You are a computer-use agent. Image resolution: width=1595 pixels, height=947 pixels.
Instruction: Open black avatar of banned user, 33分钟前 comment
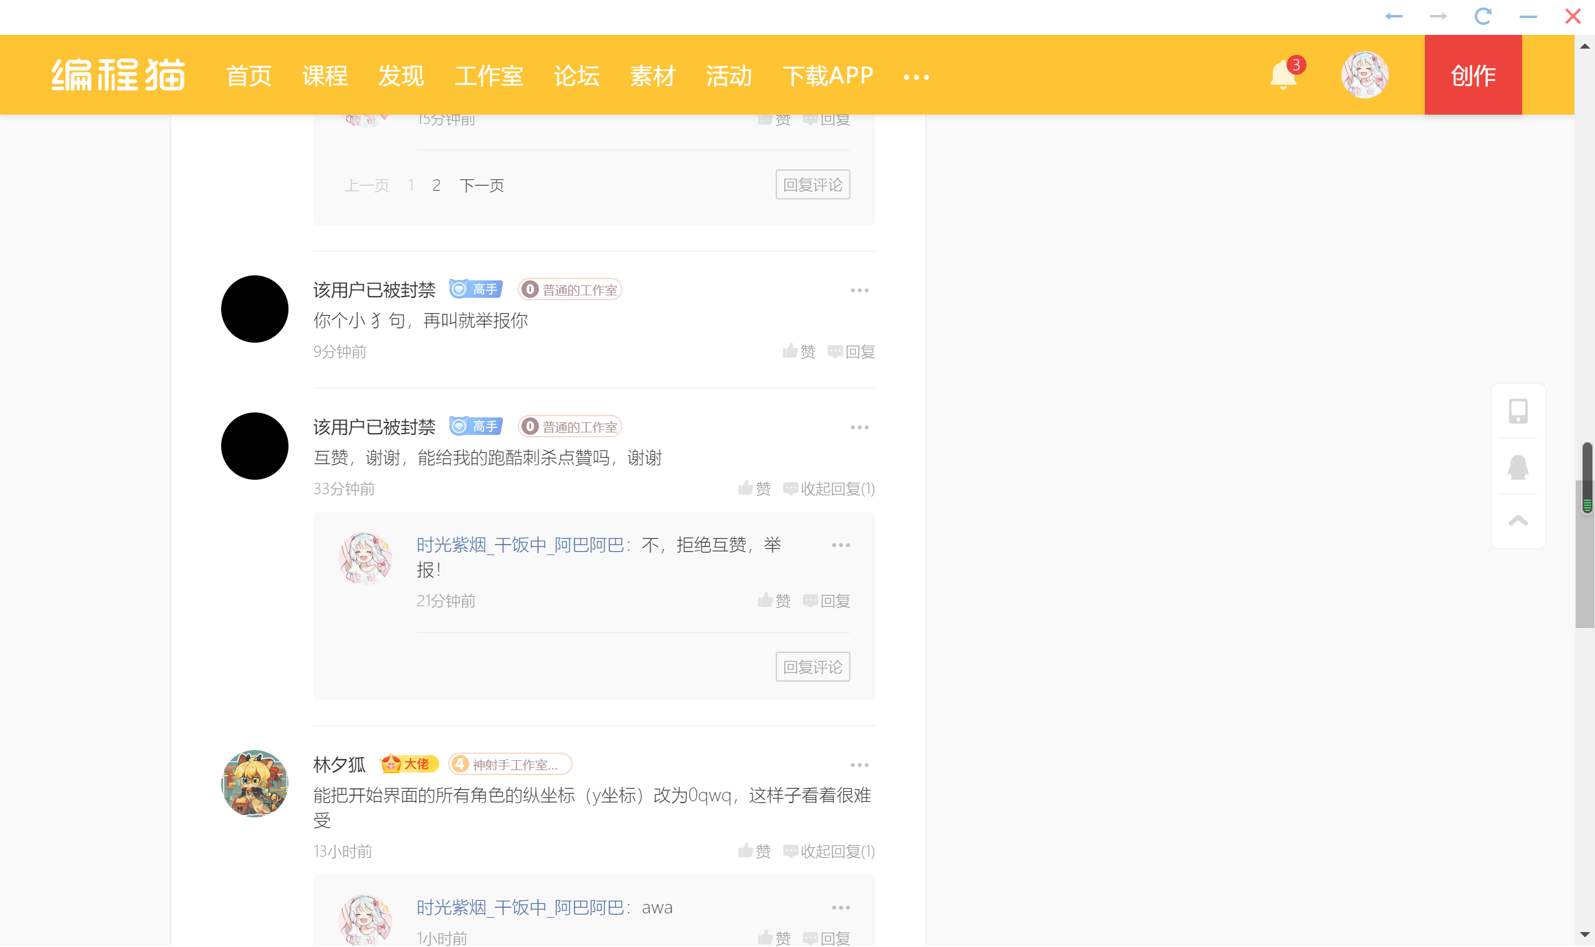point(255,446)
